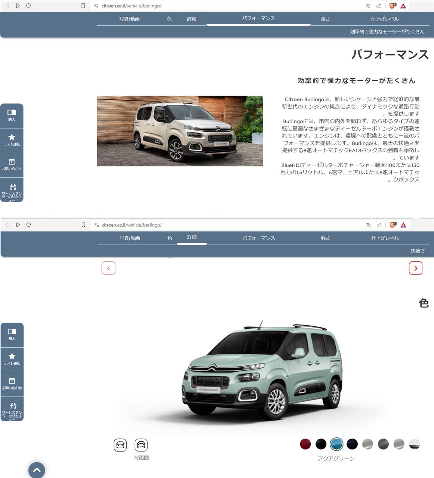Click お問い合わせ in the top page sidebar
The image size is (434, 478).
[12, 165]
